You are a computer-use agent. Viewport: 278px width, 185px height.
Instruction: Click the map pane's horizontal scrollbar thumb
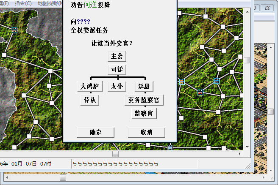[x=115, y=154]
